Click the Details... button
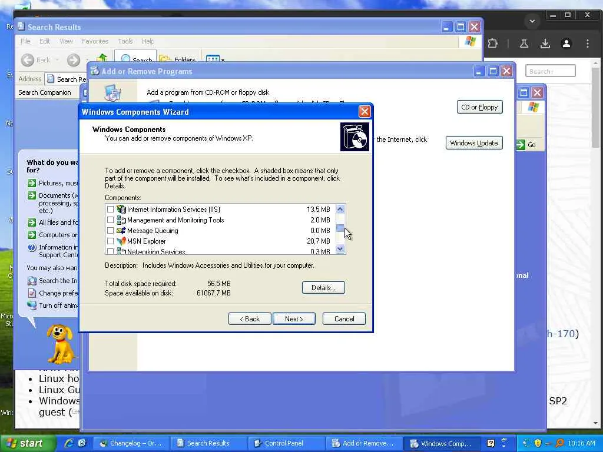The height and width of the screenshot is (452, 603). [323, 287]
